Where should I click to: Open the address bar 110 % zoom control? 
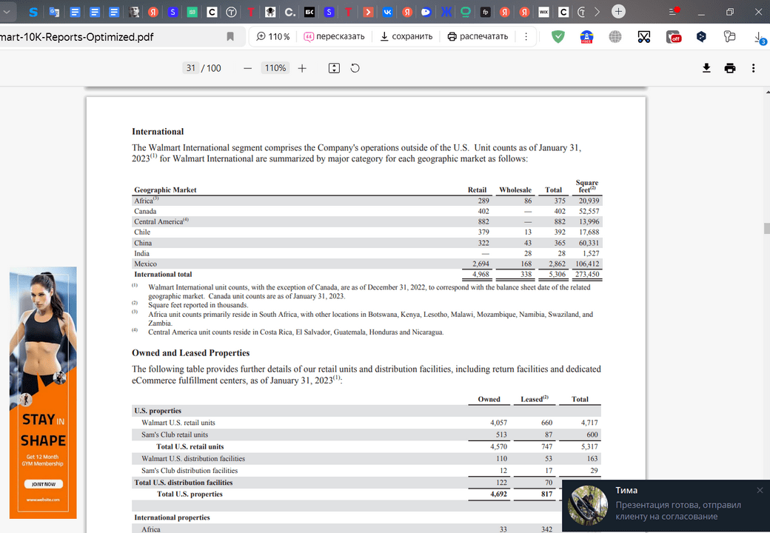[x=273, y=36]
